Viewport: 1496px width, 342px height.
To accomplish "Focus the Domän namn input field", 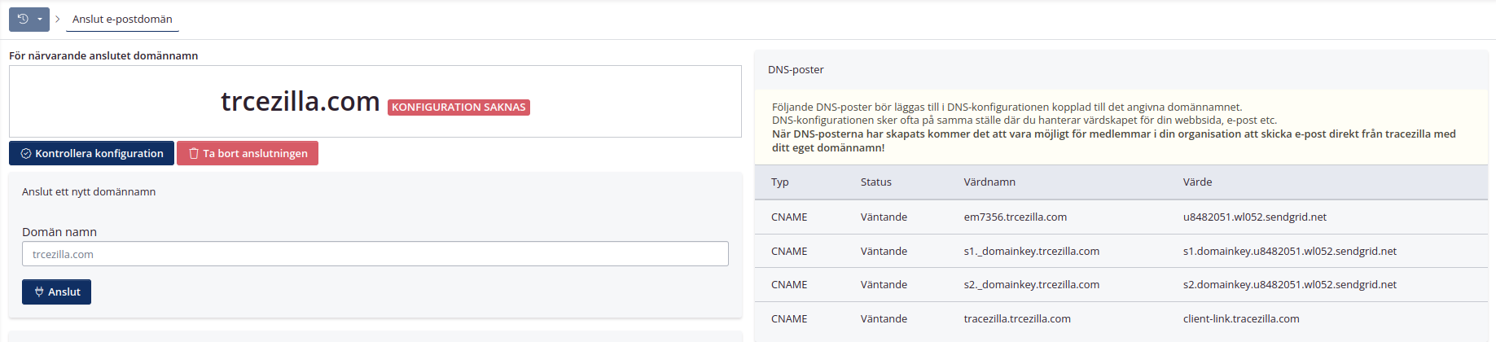I will [x=375, y=254].
